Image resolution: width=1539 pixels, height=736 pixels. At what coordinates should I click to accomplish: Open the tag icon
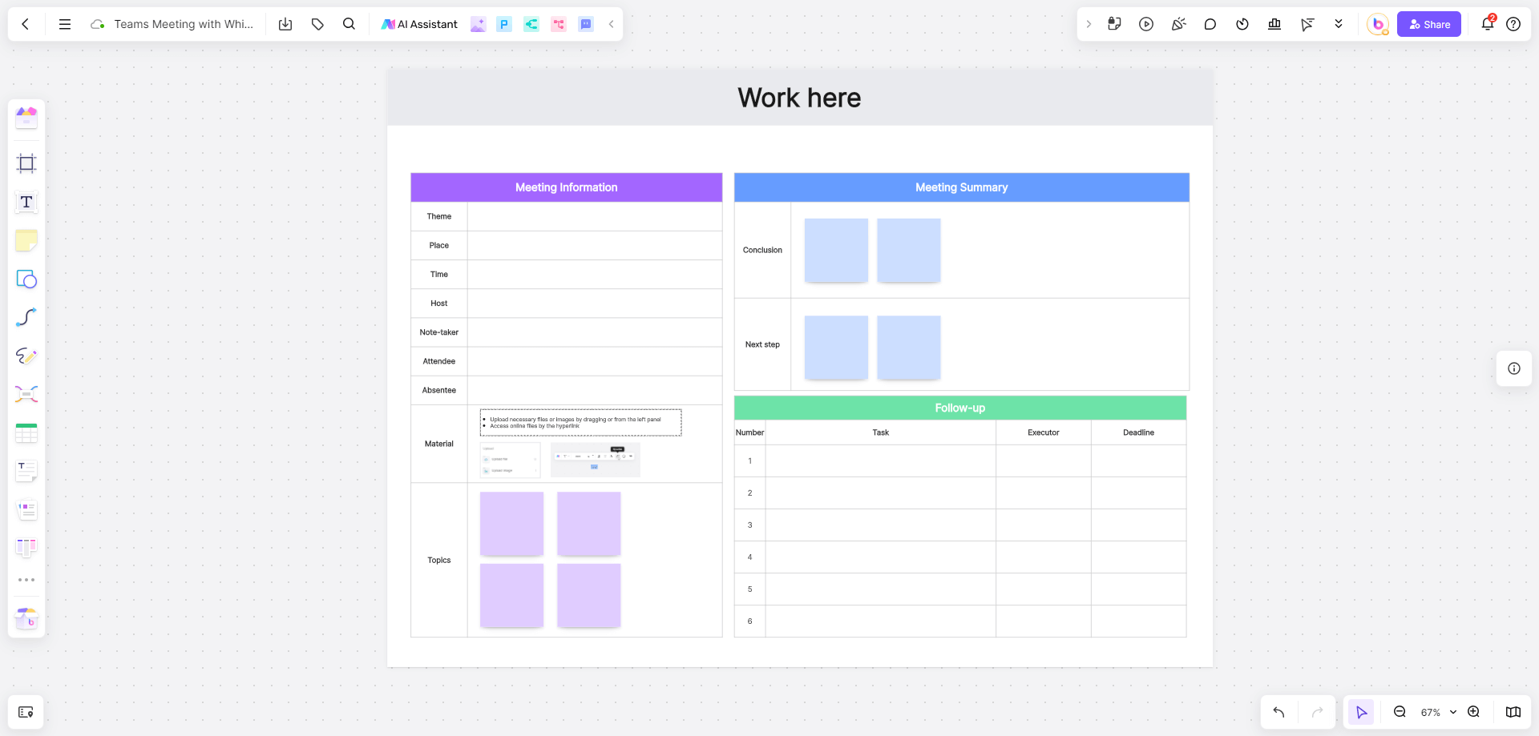tap(317, 24)
